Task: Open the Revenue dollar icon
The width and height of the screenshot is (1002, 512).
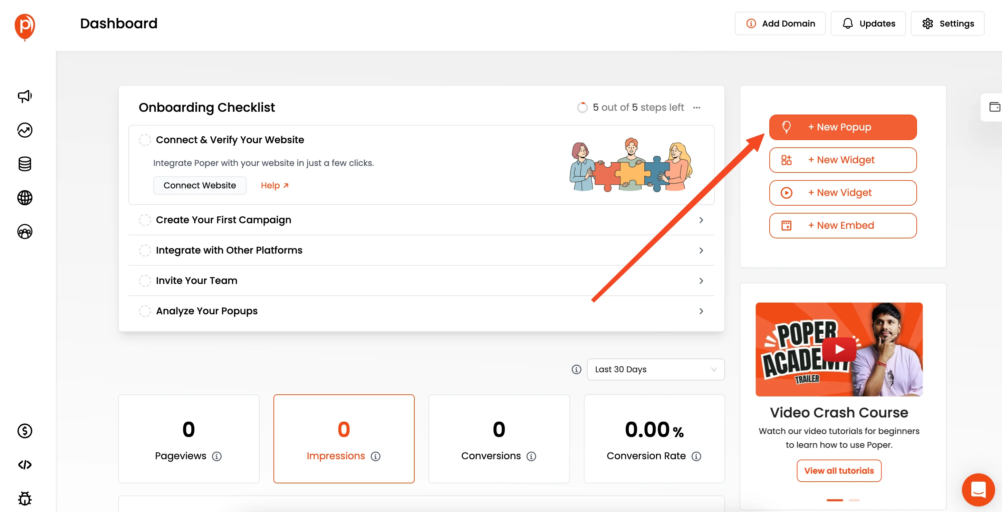Action: pyautogui.click(x=24, y=431)
